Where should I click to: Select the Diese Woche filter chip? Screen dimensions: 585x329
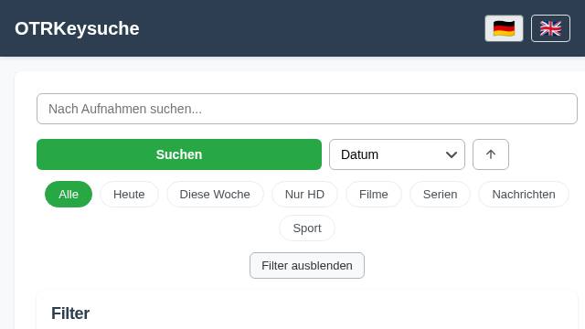tap(215, 195)
